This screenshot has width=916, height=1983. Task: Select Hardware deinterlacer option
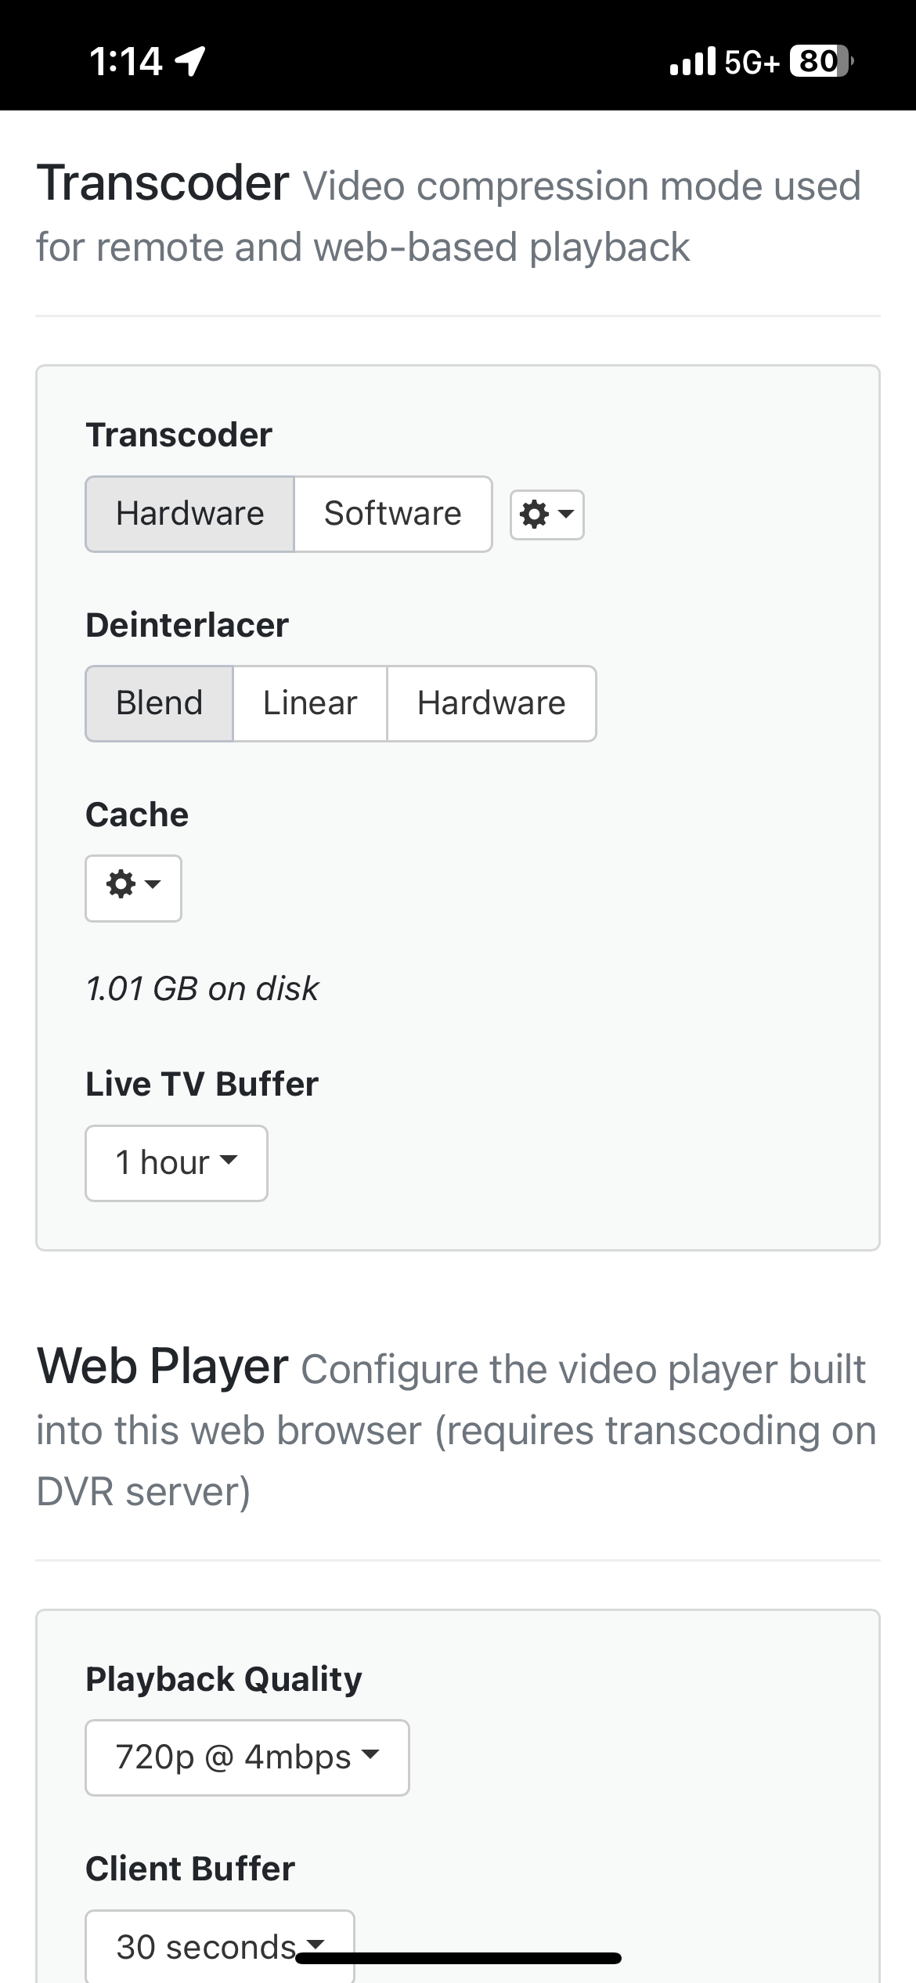click(x=491, y=703)
